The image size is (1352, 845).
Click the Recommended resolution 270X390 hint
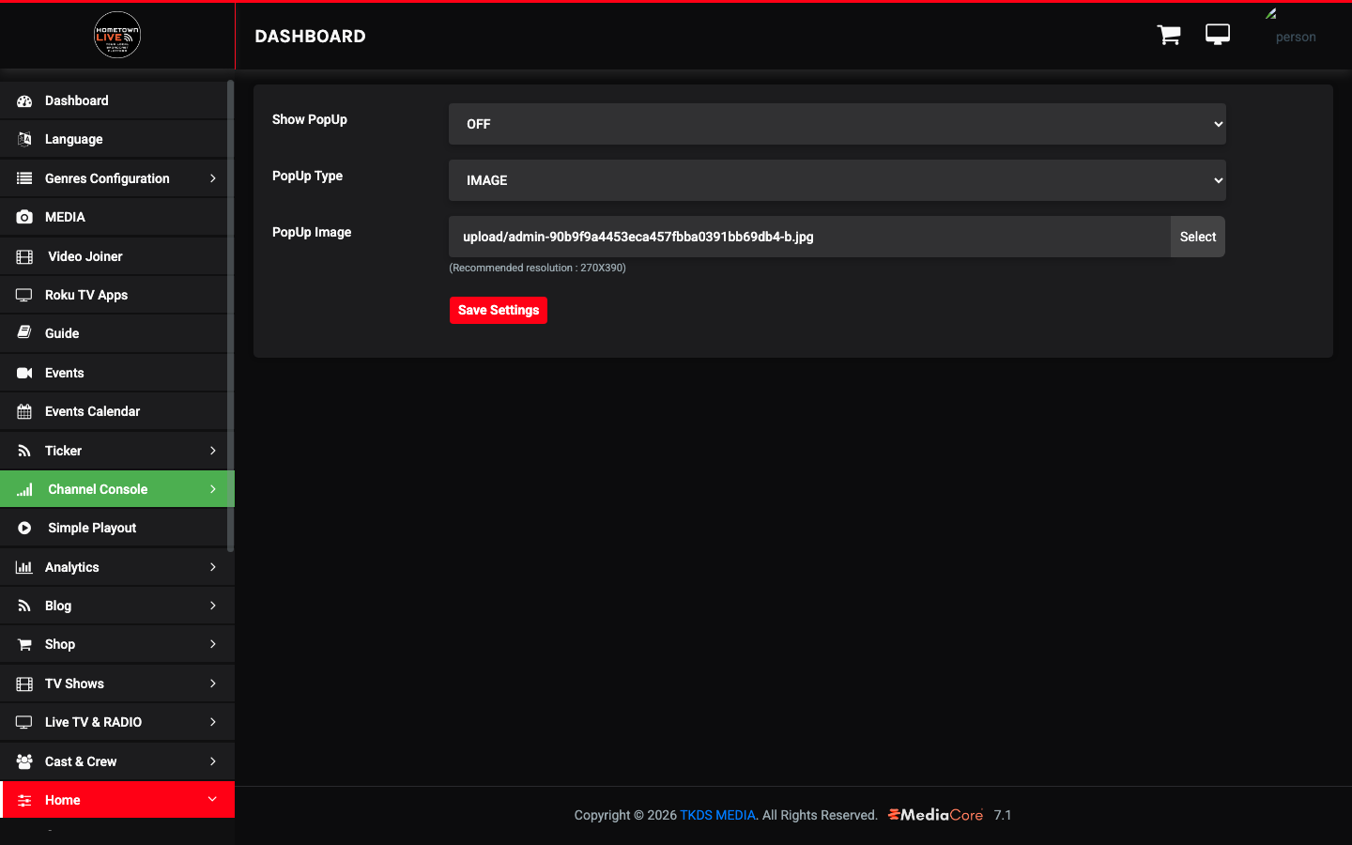tap(537, 268)
